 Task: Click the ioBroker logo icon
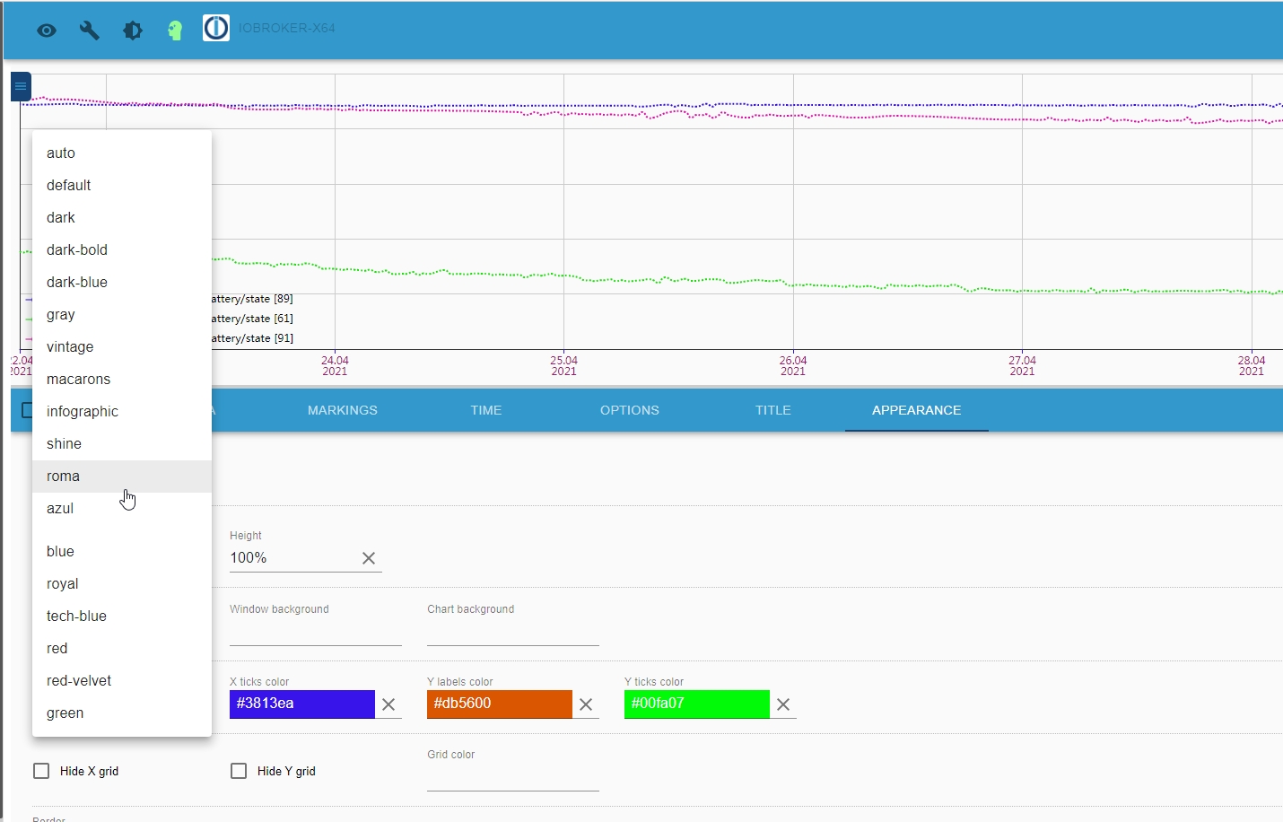pyautogui.click(x=215, y=27)
